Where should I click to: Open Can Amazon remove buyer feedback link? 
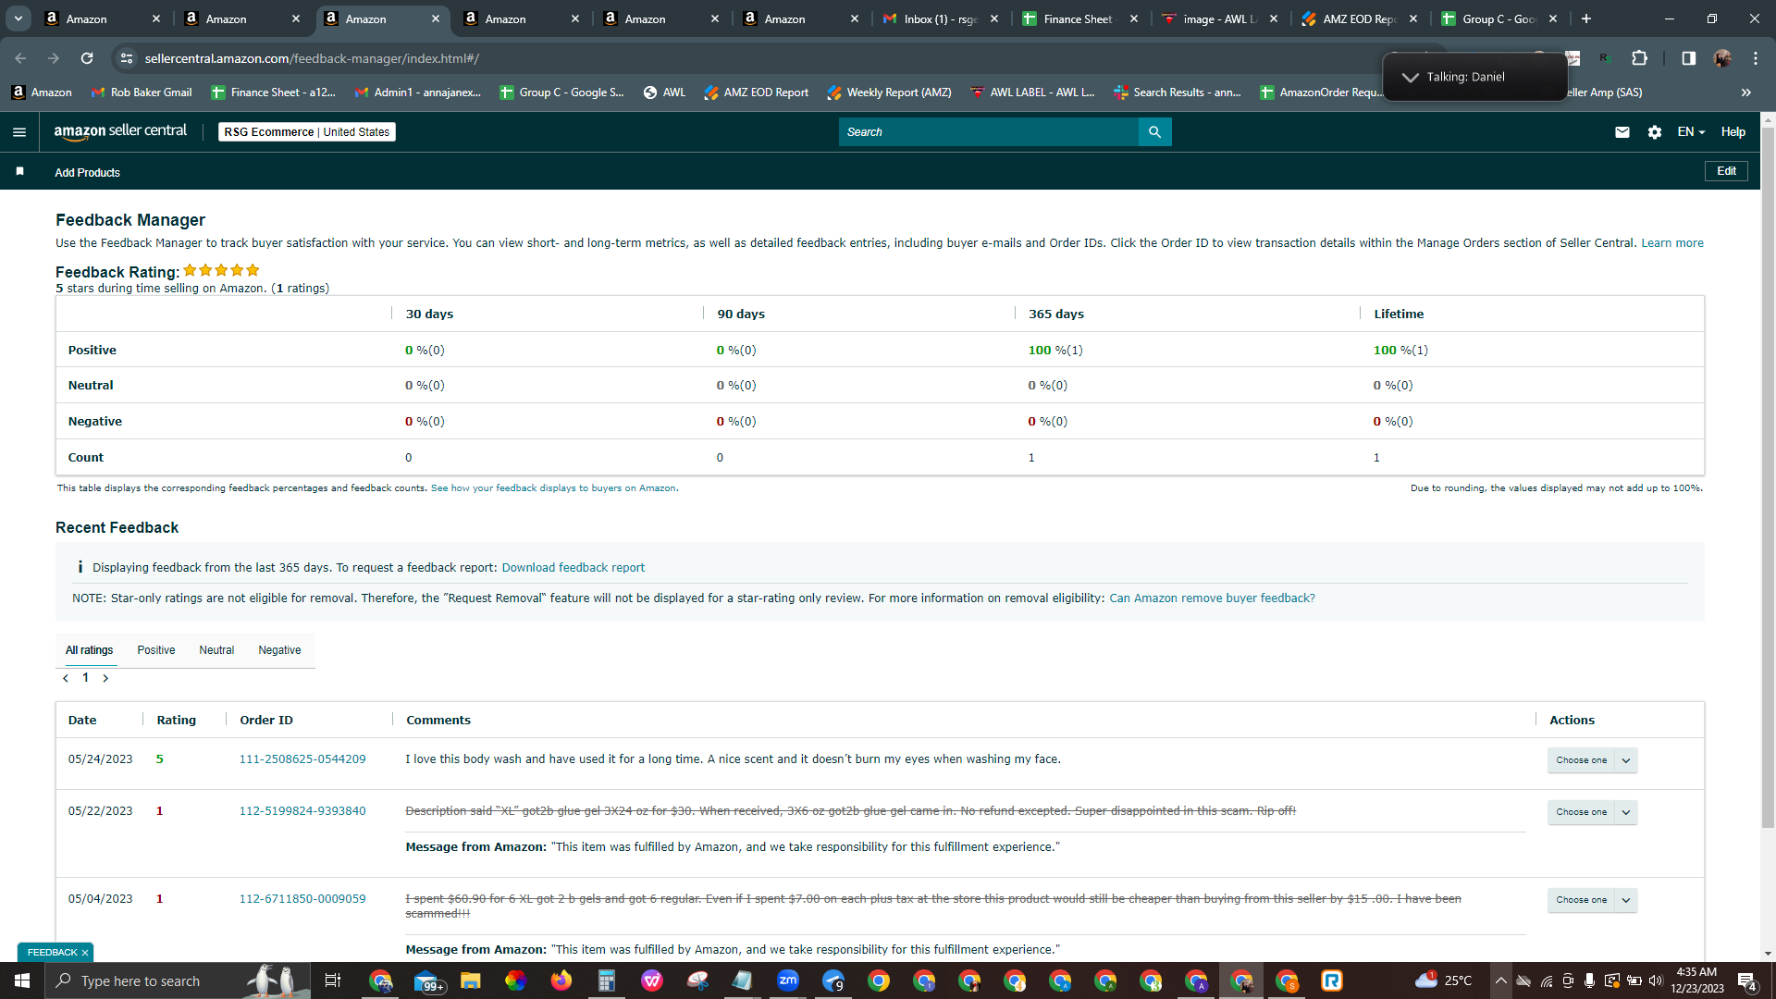[x=1212, y=598]
